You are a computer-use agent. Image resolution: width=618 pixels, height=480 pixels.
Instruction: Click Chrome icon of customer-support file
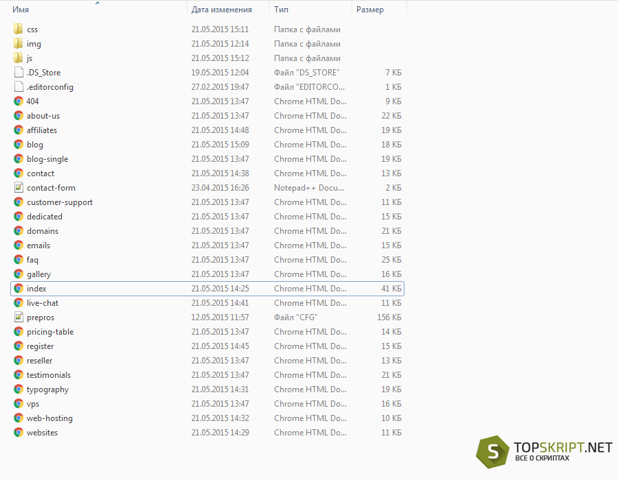(19, 202)
